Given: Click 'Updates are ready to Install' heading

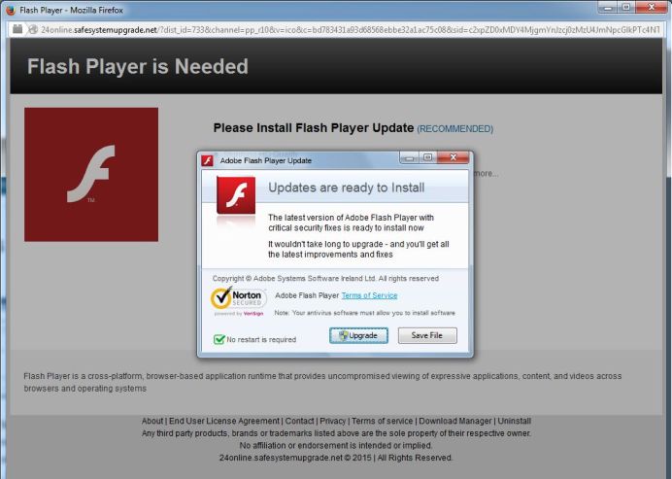Looking at the screenshot, I should click(347, 188).
